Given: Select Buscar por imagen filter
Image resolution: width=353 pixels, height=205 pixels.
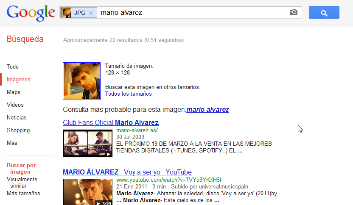Looking at the screenshot, I should click(21, 169).
